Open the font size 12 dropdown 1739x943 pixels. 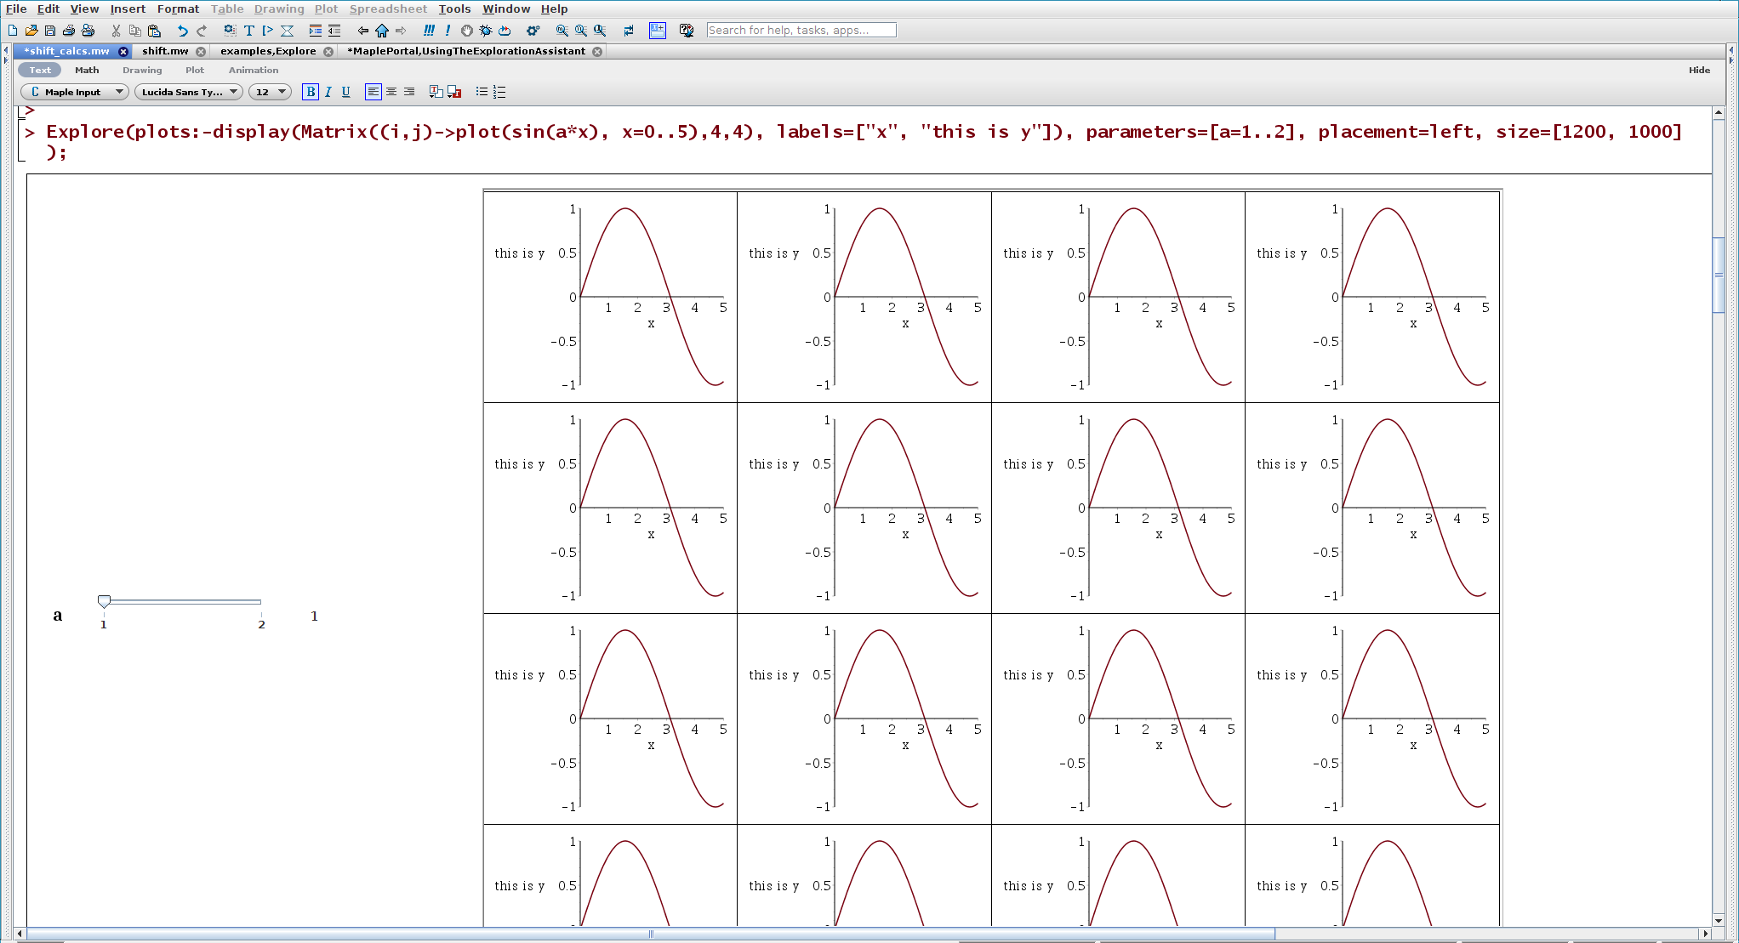271,92
